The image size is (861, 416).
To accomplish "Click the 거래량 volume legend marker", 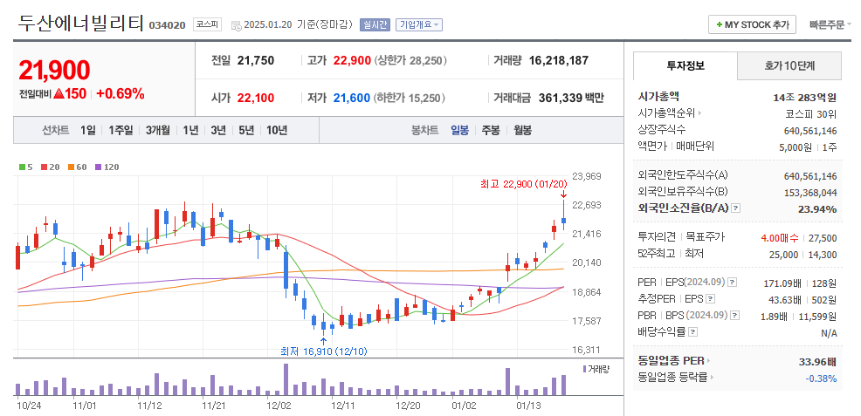I will point(585,369).
